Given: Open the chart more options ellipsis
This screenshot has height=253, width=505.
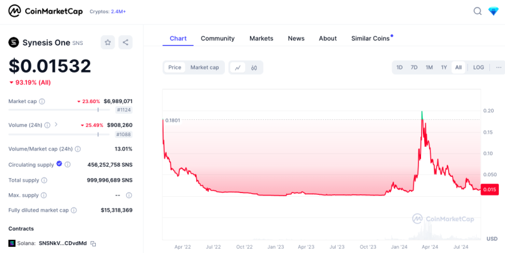Looking at the screenshot, I should click(x=499, y=67).
